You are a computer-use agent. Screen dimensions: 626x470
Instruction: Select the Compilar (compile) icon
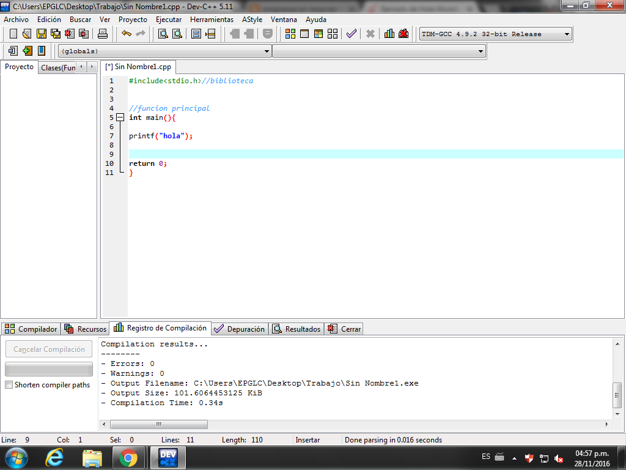[x=290, y=34]
